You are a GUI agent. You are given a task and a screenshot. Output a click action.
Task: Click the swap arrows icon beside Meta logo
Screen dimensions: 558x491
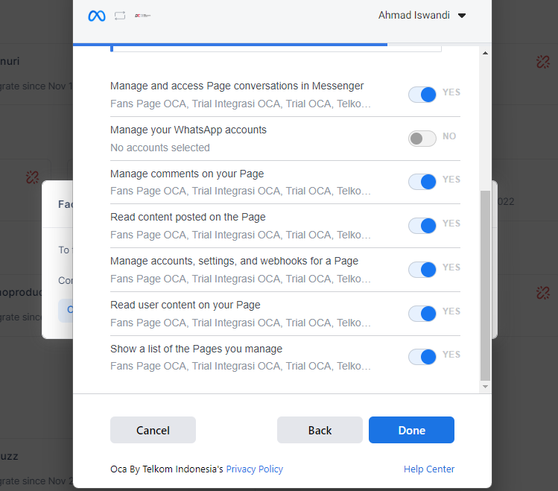[120, 16]
